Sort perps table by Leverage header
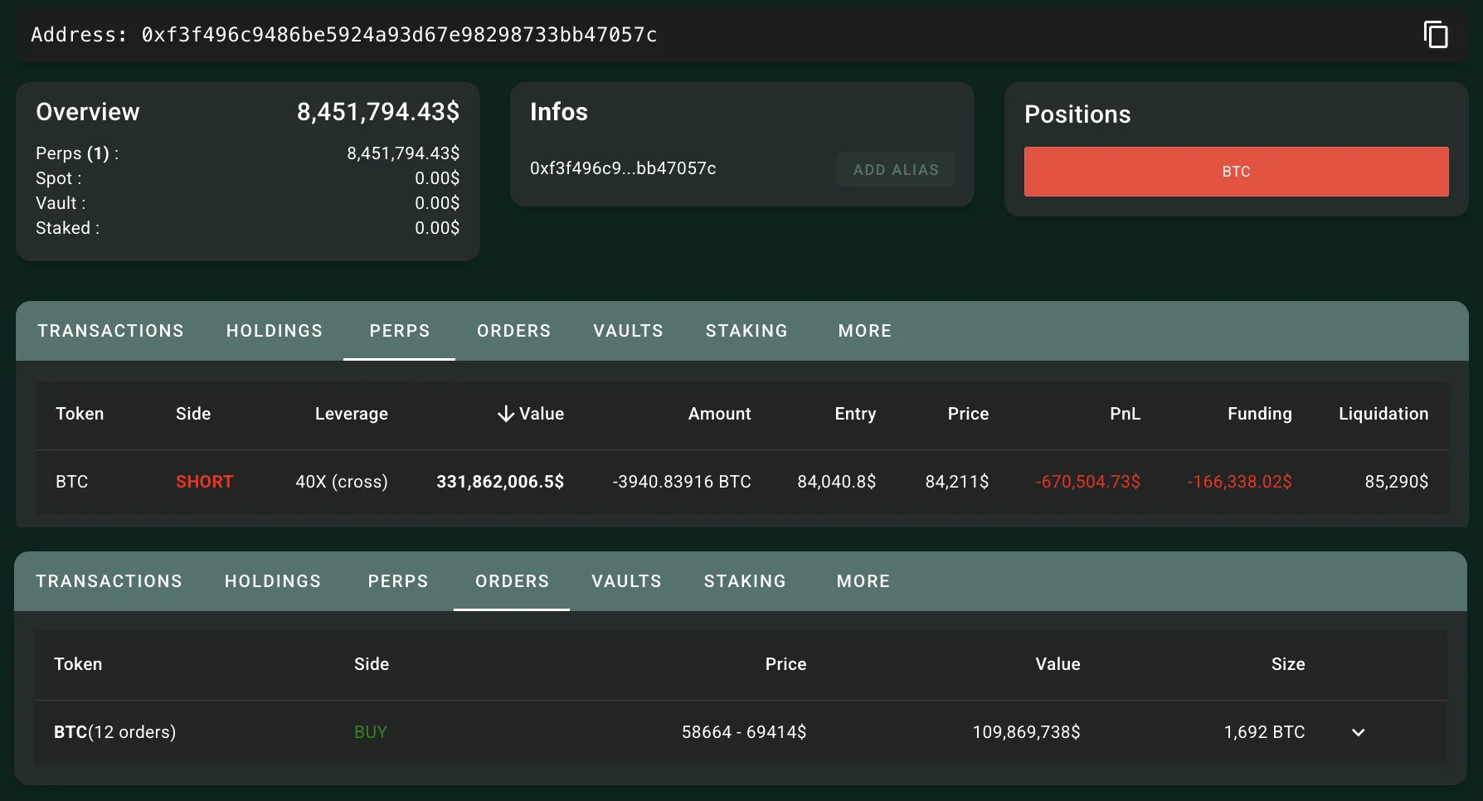This screenshot has width=1483, height=801. 351,414
